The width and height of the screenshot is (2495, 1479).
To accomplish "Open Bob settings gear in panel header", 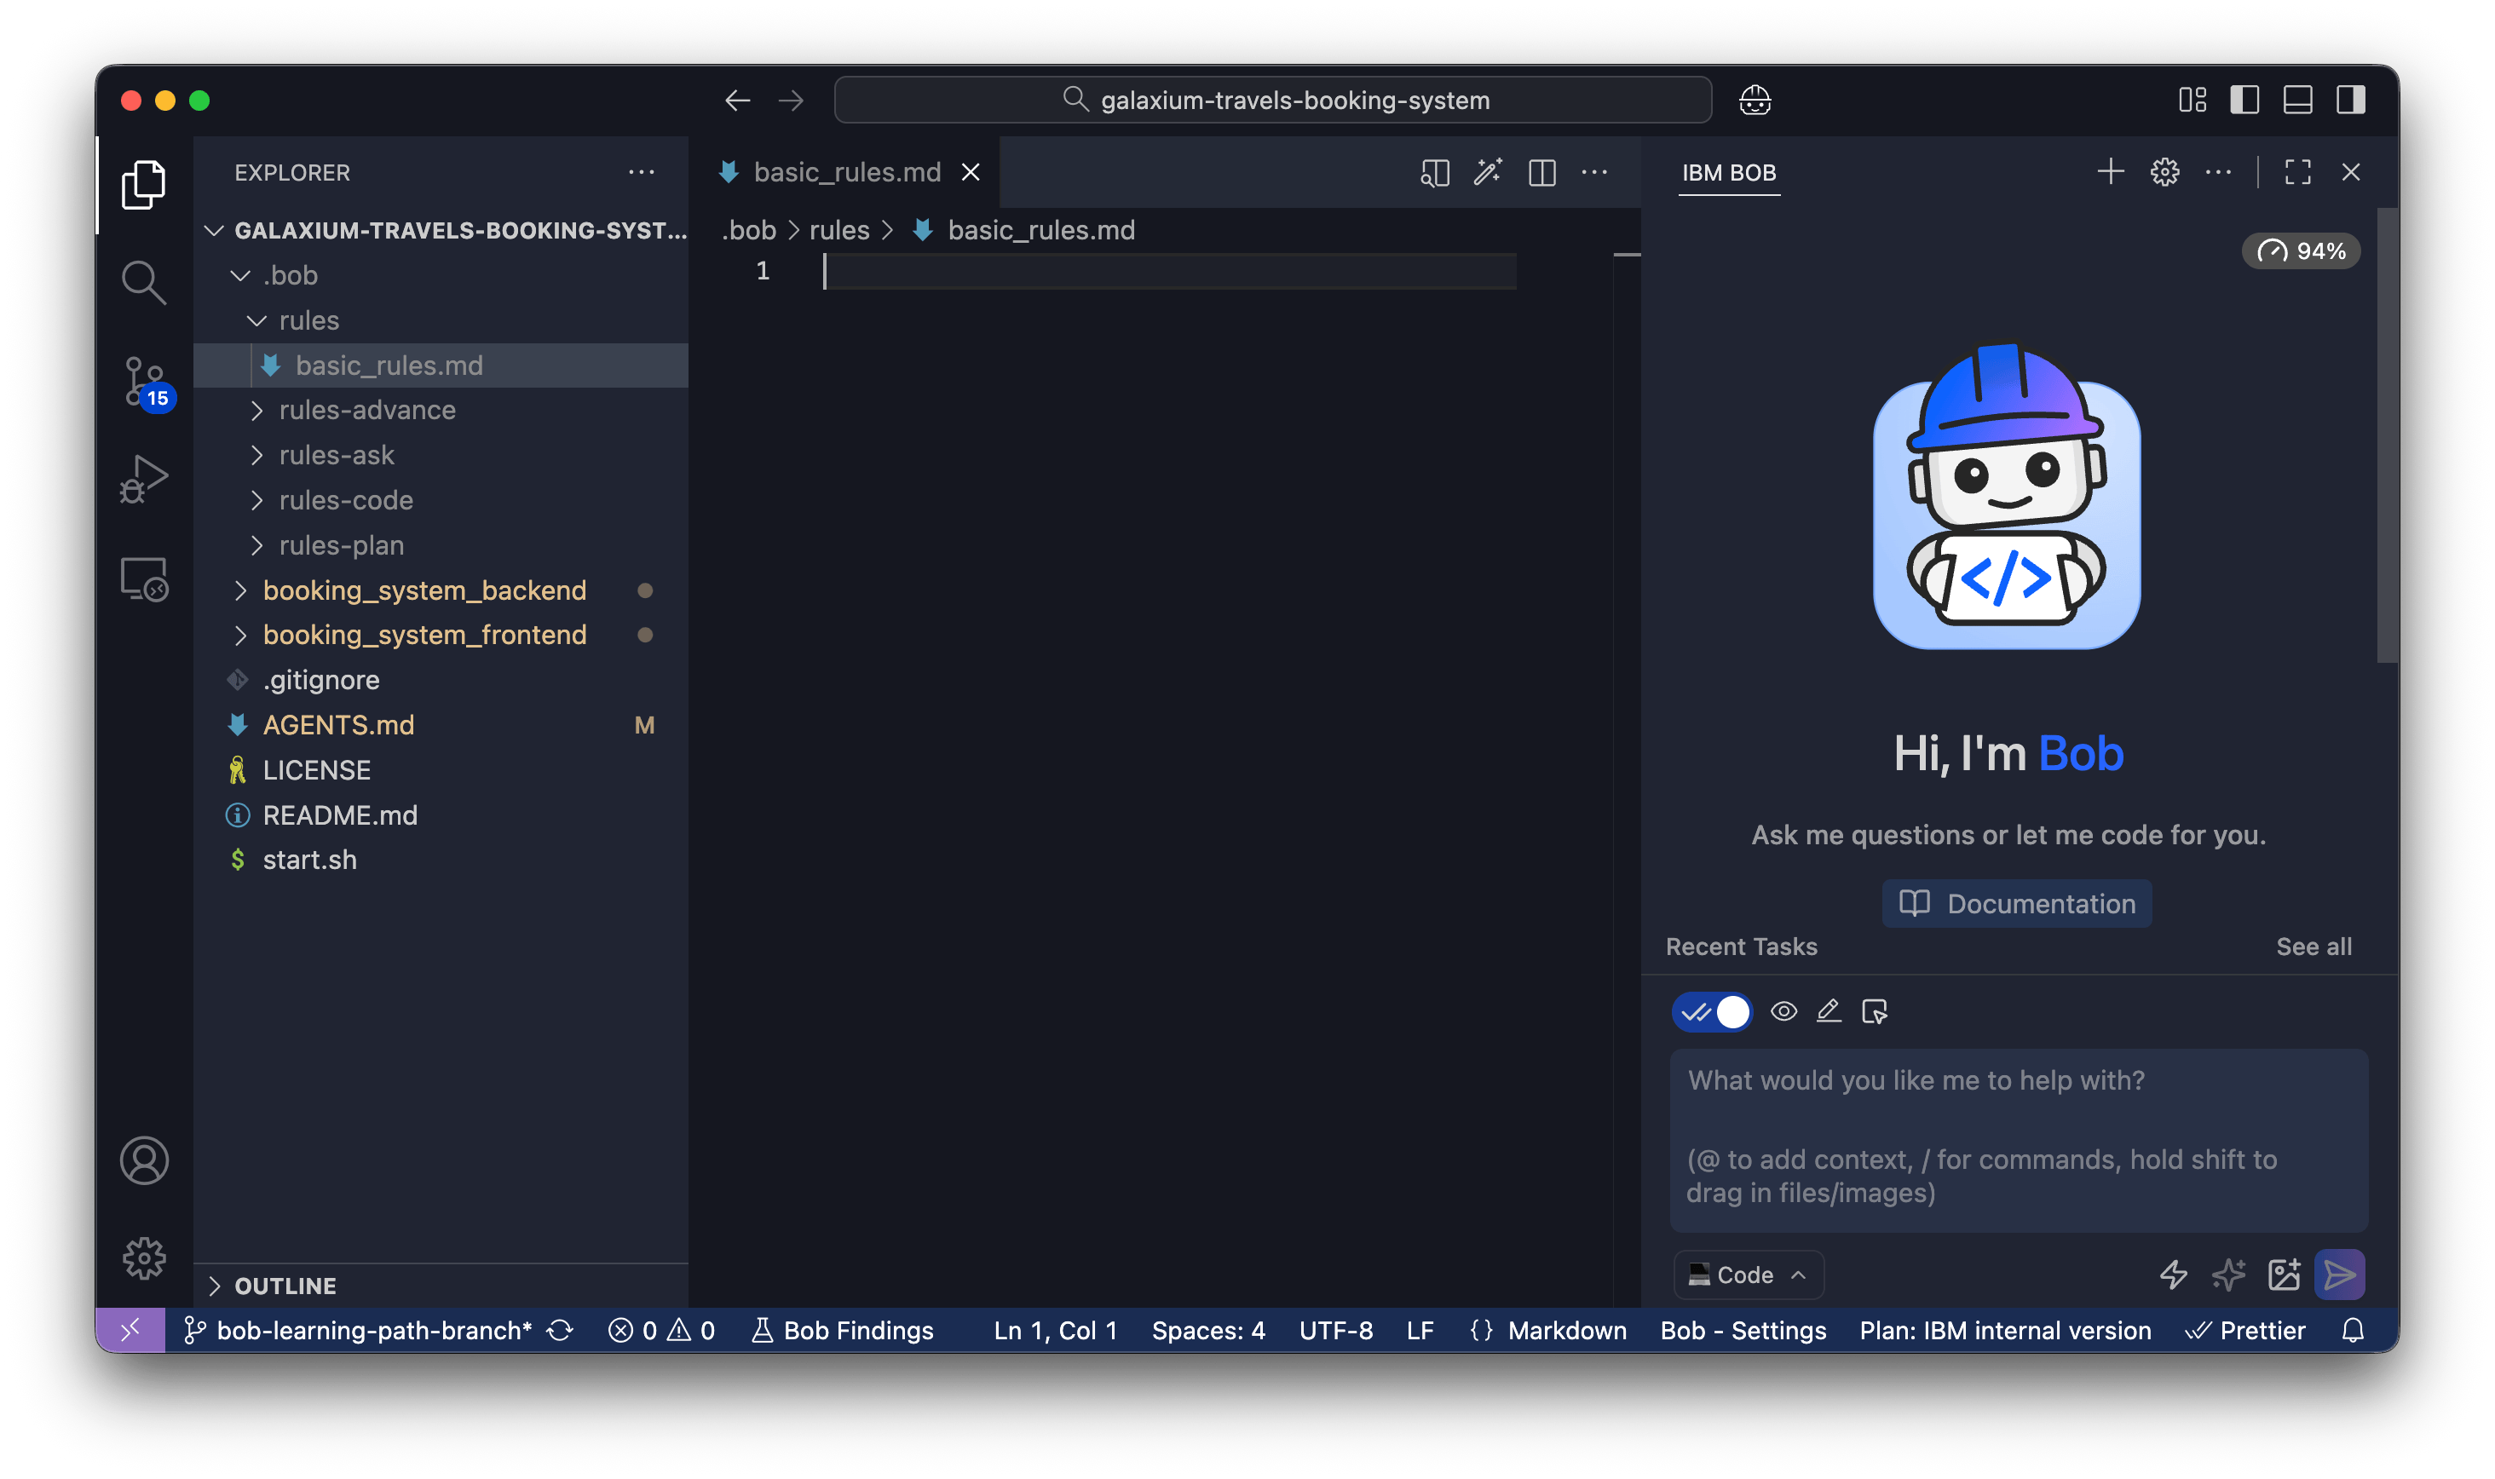I will [x=2164, y=172].
